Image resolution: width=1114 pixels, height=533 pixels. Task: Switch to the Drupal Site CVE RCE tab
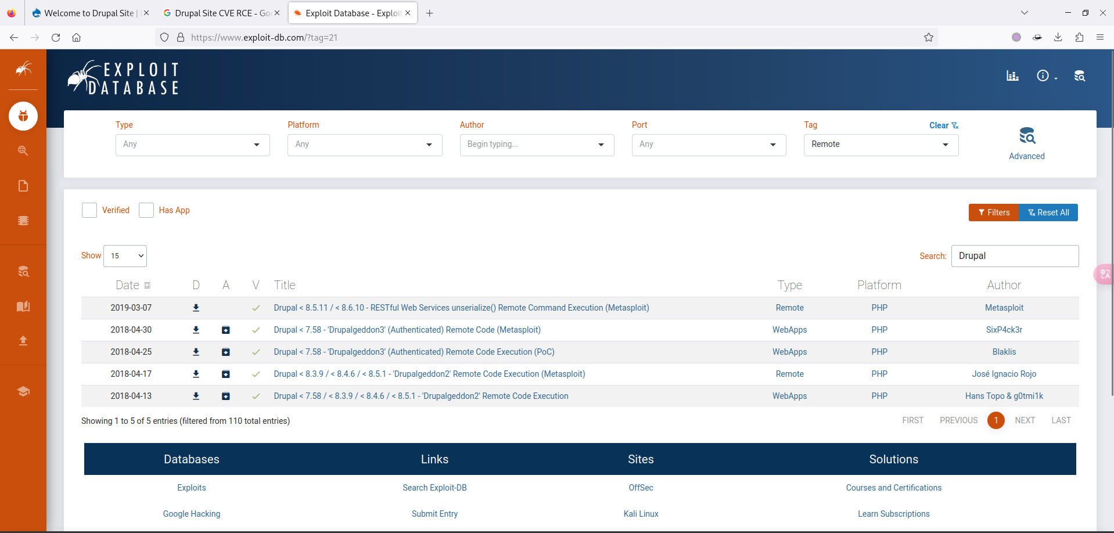coord(222,13)
